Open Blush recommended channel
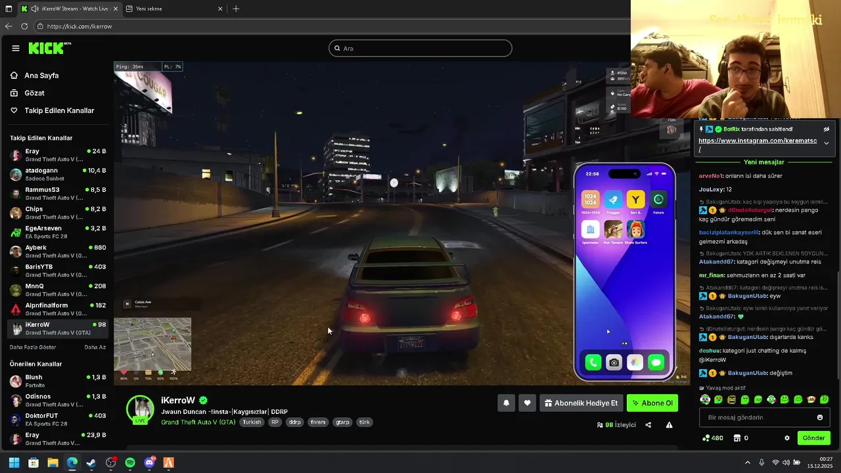This screenshot has height=473, width=841. [x=58, y=381]
